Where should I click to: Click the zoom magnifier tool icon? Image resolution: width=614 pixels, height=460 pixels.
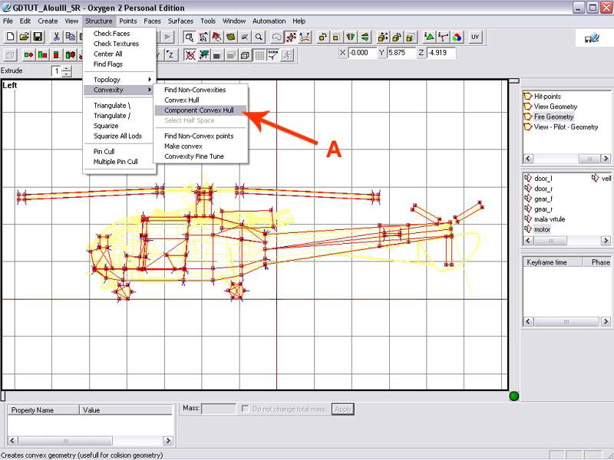point(259,37)
